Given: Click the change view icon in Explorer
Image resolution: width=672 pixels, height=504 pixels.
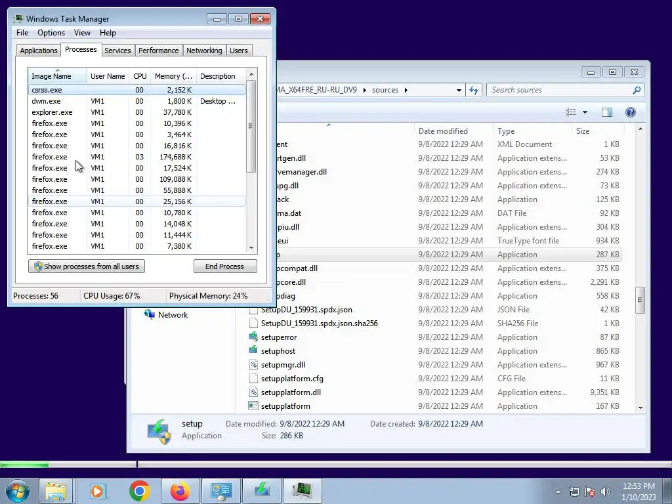Looking at the screenshot, I should (570, 112).
